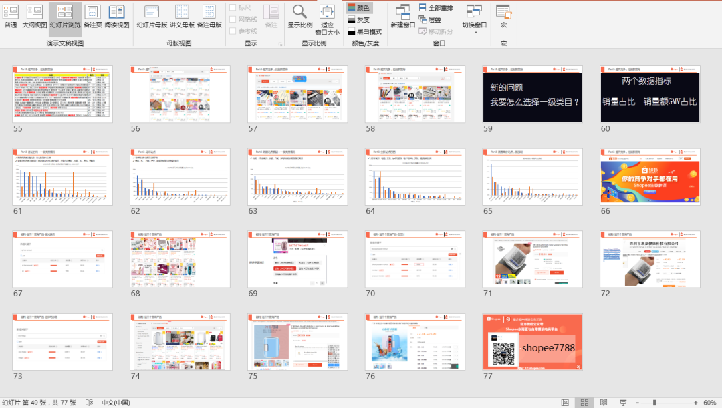This screenshot has height=408, width=722.
Task: Select slide 76 thumbnail
Action: point(415,342)
